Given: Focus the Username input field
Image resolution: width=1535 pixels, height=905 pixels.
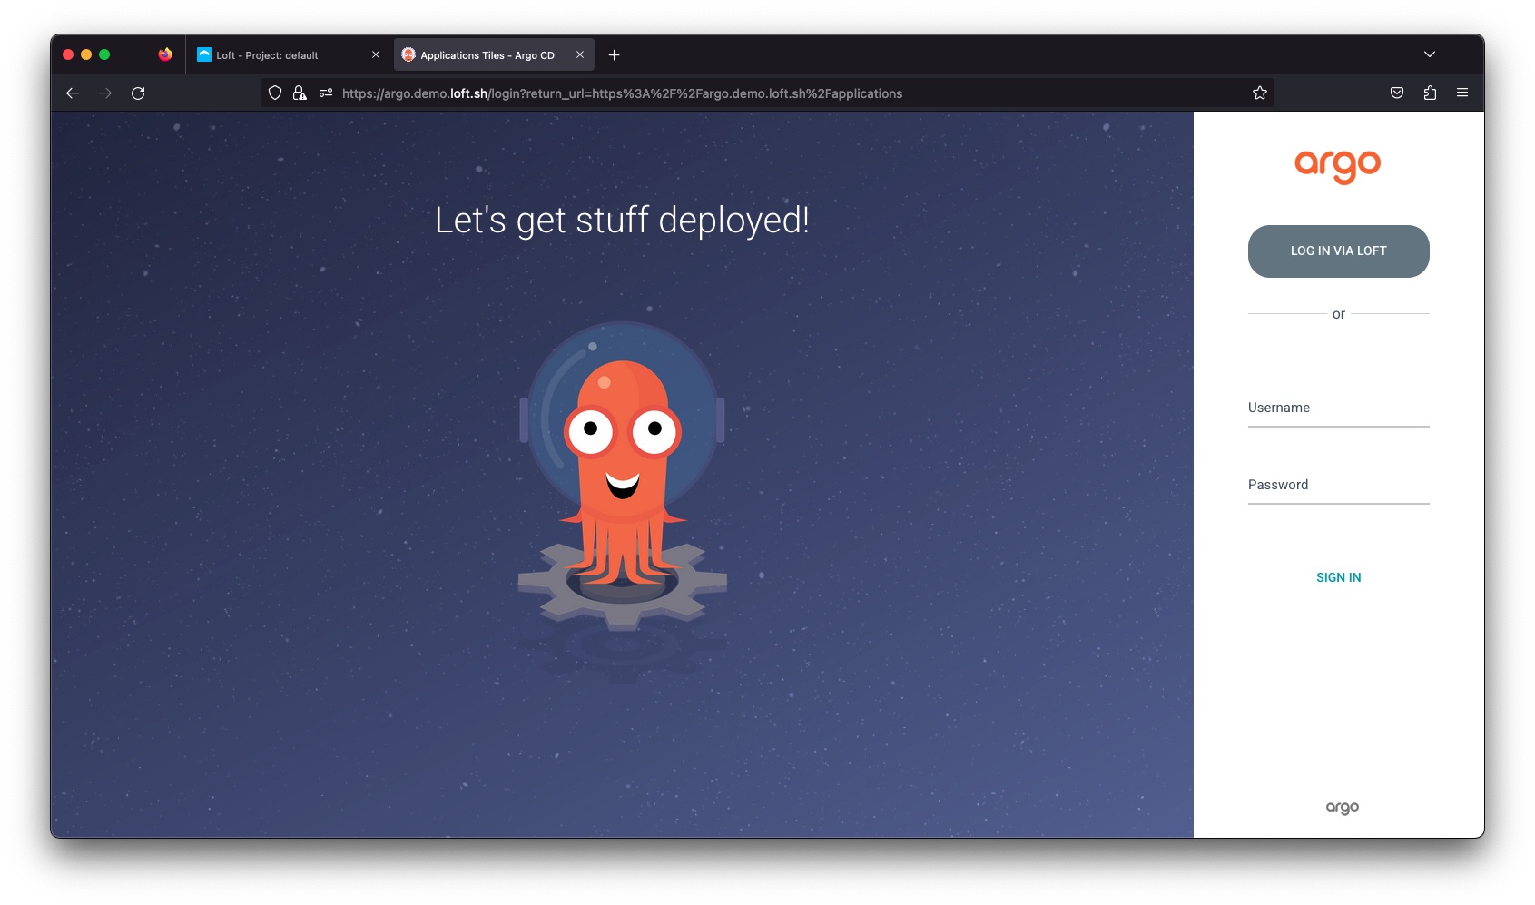Looking at the screenshot, I should pos(1339,408).
